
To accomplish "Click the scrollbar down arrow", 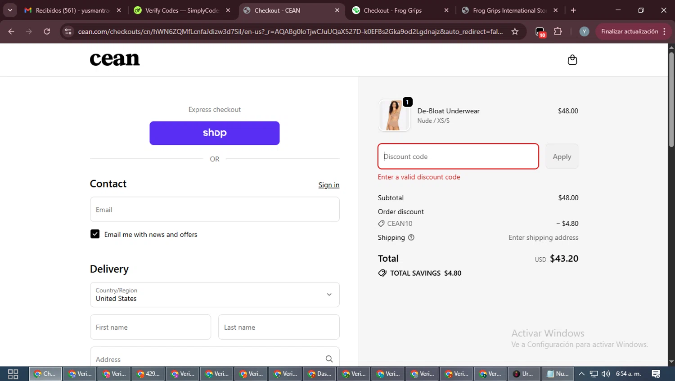I will coord(671,362).
